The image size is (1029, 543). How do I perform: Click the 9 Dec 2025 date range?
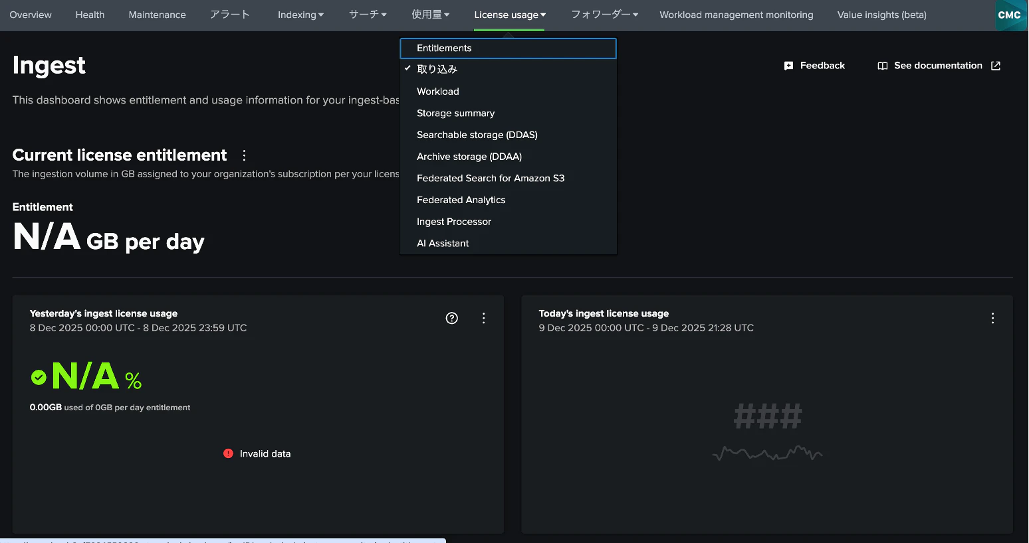646,328
